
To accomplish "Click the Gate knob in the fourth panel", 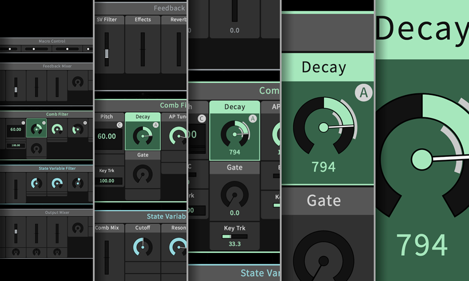I will (324, 260).
